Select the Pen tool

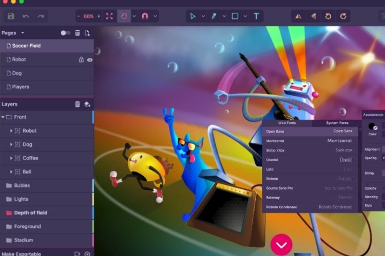pos(214,16)
